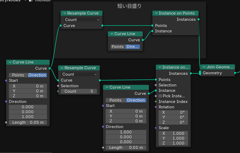240x153 pixels.
Task: Open Count dropdown in the framed Resample Curve
Action: tap(82, 20)
